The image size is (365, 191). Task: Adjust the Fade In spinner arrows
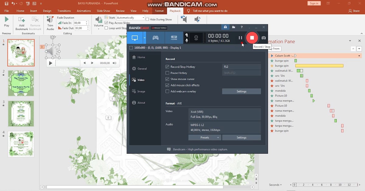click(x=87, y=23)
